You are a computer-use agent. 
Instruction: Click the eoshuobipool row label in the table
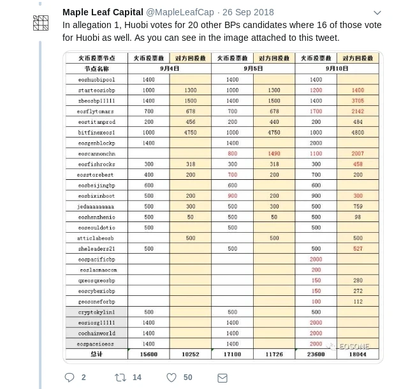(x=97, y=80)
